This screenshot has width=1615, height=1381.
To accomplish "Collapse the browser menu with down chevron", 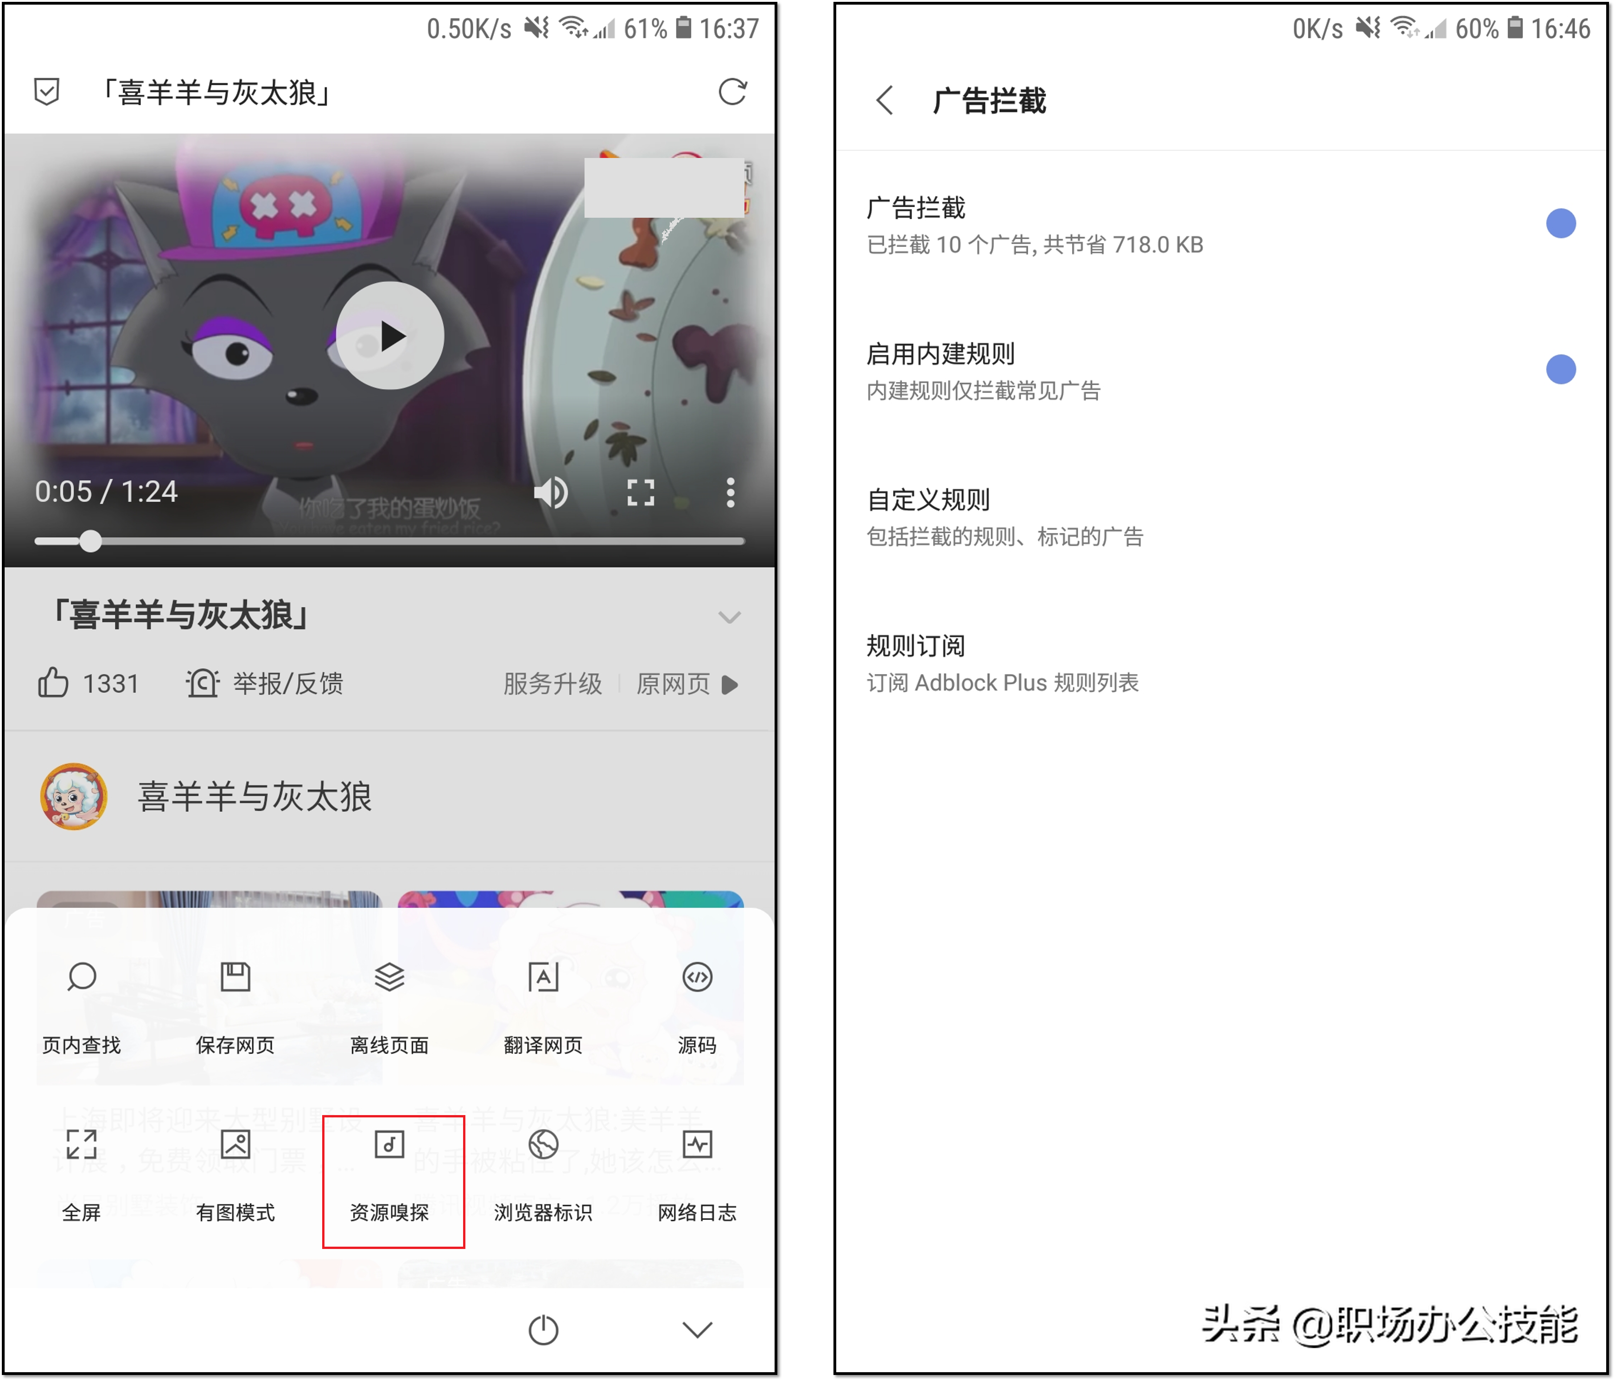I will pyautogui.click(x=698, y=1331).
